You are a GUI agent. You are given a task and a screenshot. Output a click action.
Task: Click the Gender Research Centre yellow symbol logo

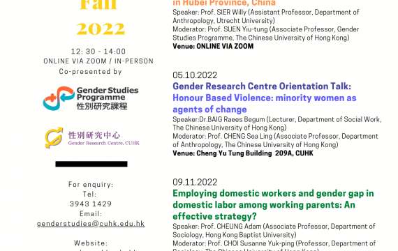pyautogui.click(x=54, y=137)
